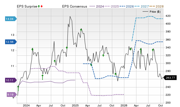The height and width of the screenshot is (107, 180).
Task: Click the green surprise arrow where 2026 line begins dropping
Action: pyautogui.click(x=91, y=65)
